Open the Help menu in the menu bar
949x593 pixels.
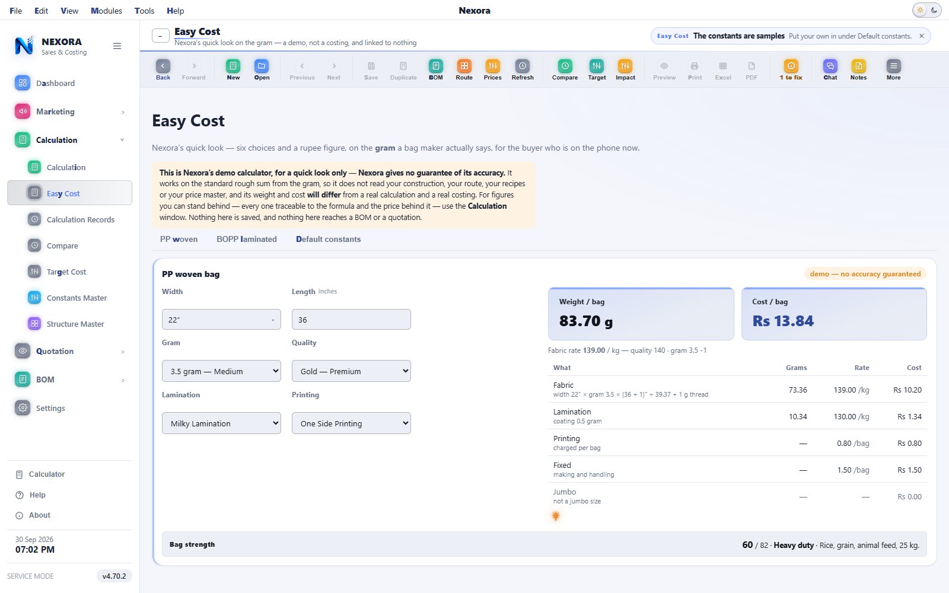tap(176, 11)
